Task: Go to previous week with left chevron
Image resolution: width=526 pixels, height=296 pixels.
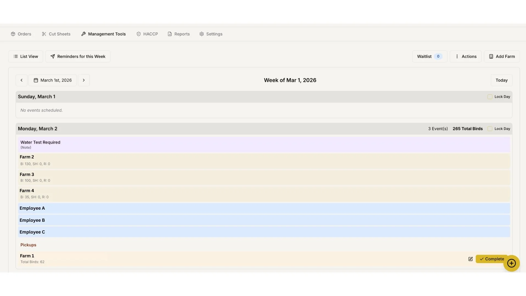Action: pos(21,80)
